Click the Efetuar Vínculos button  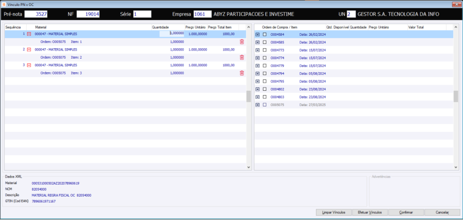(x=370, y=212)
